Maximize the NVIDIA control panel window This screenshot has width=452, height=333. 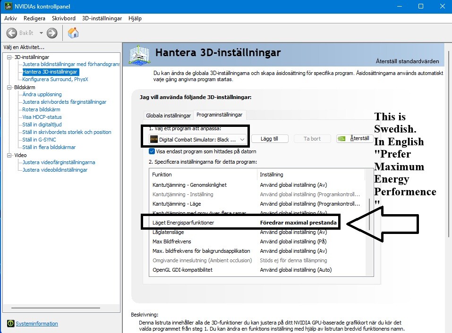(421, 6)
